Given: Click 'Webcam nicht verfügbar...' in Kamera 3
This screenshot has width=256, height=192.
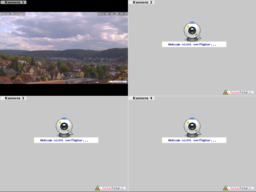Looking at the screenshot, I should pyautogui.click(x=64, y=140).
